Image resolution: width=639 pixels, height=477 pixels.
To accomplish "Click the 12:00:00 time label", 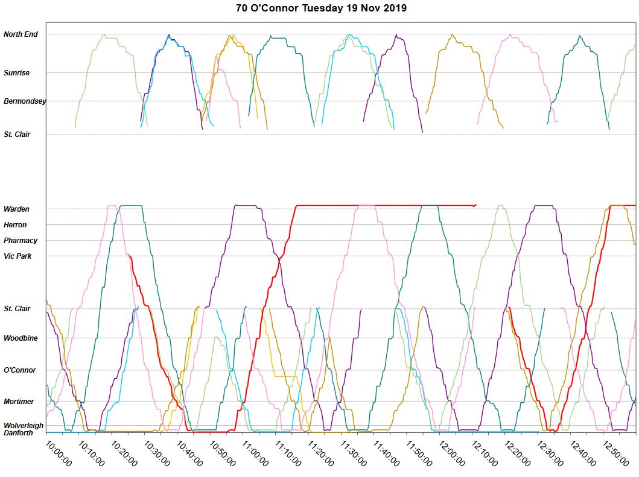I will click(x=452, y=452).
